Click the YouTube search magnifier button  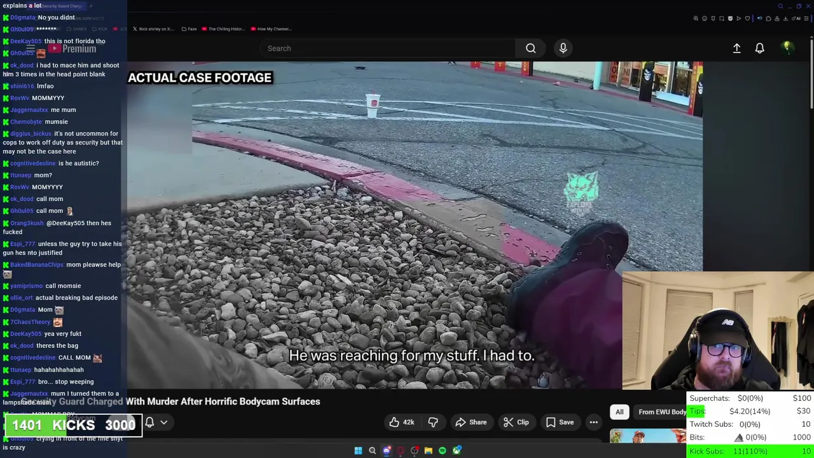pyautogui.click(x=530, y=48)
